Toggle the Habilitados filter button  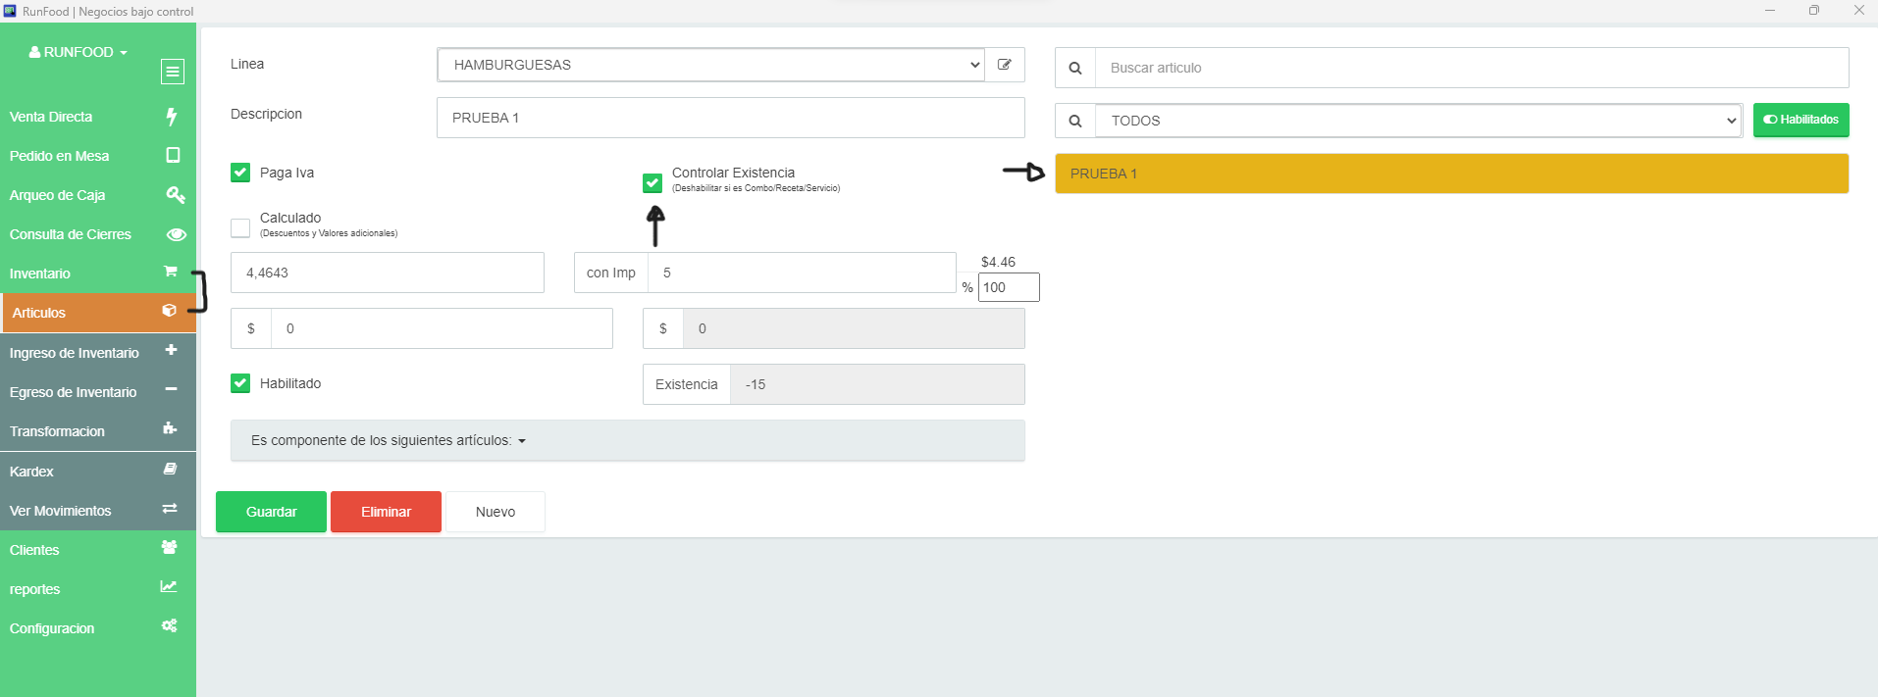1800,120
